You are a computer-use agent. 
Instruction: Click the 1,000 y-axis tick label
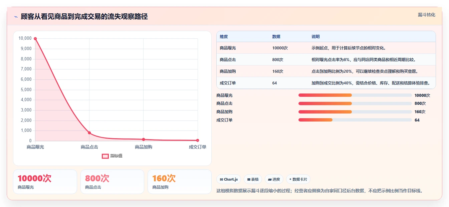[26, 131]
